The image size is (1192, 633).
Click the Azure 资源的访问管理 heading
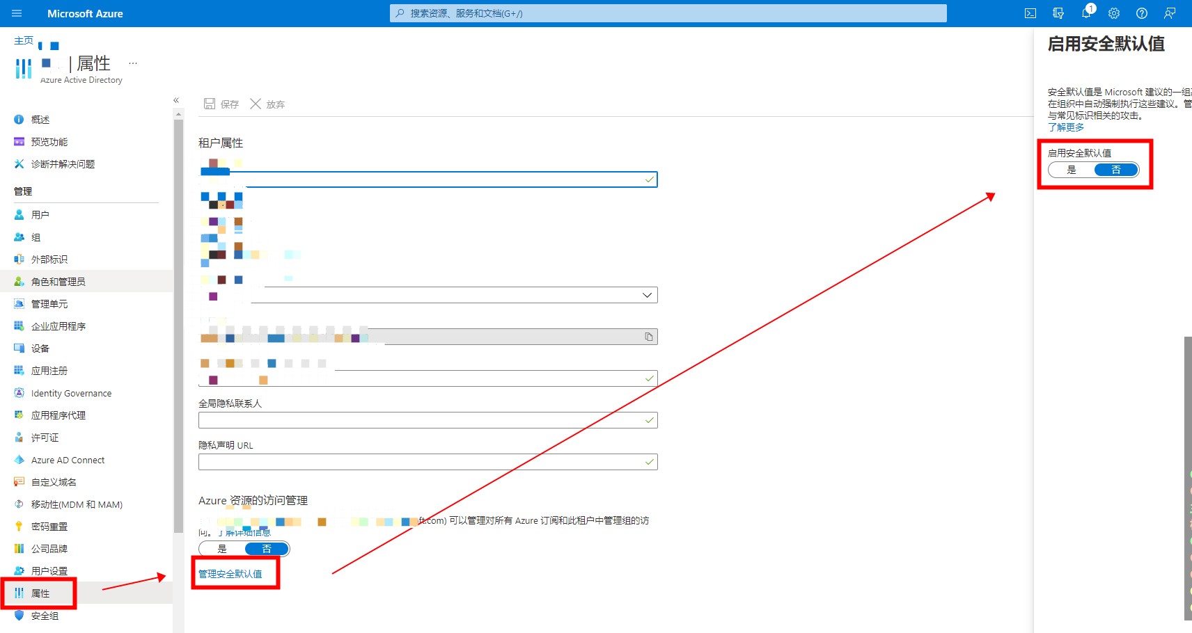point(253,500)
